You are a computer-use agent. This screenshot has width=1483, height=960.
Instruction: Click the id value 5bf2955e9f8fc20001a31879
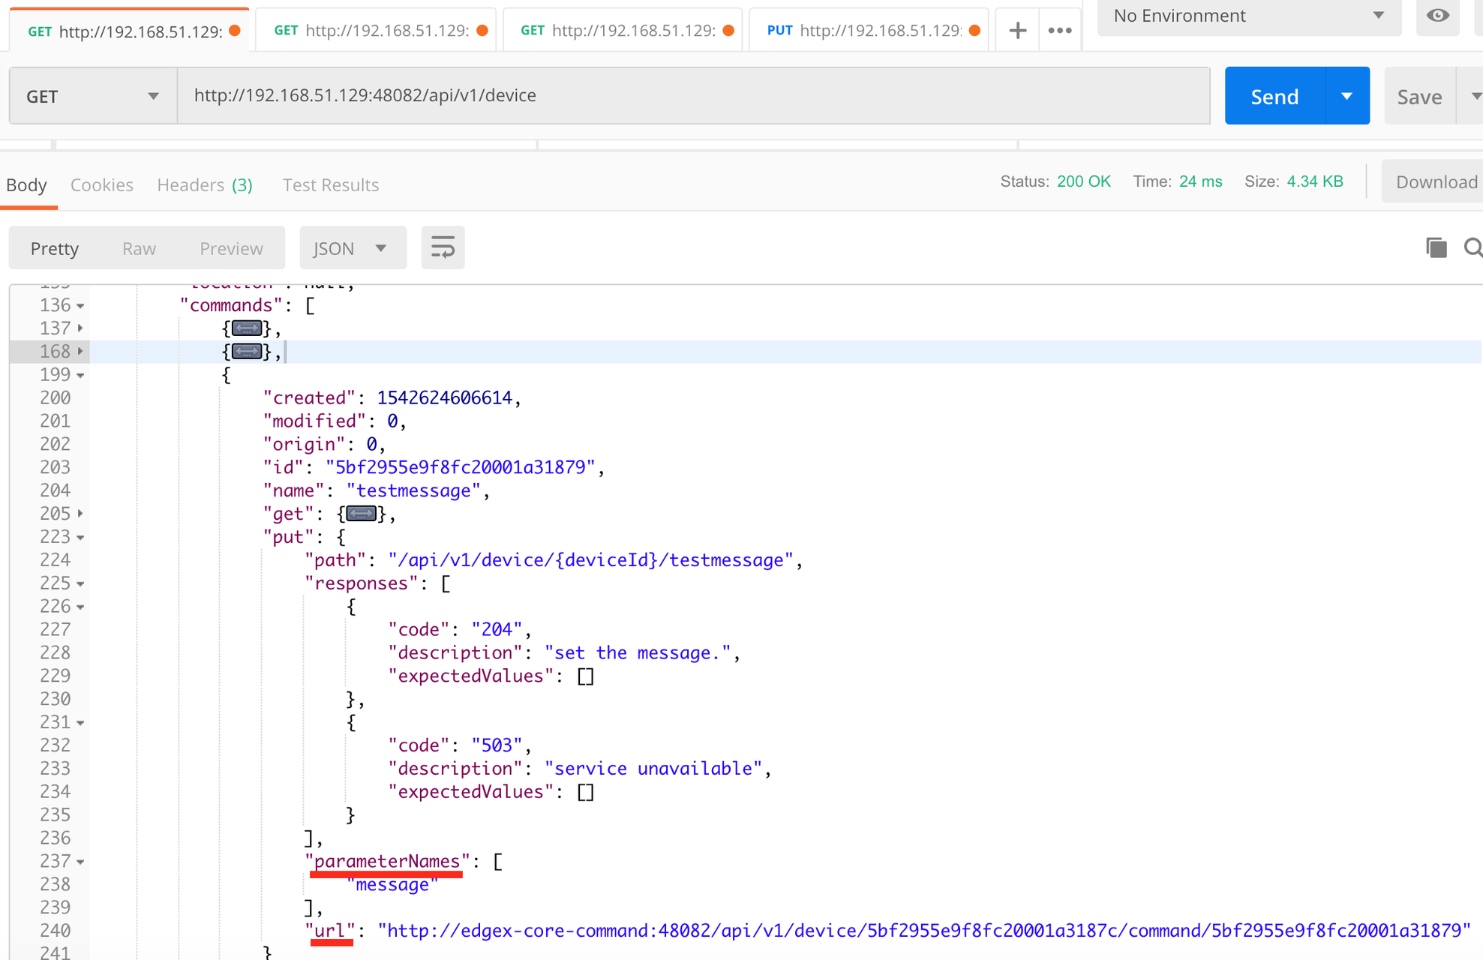coord(460,467)
